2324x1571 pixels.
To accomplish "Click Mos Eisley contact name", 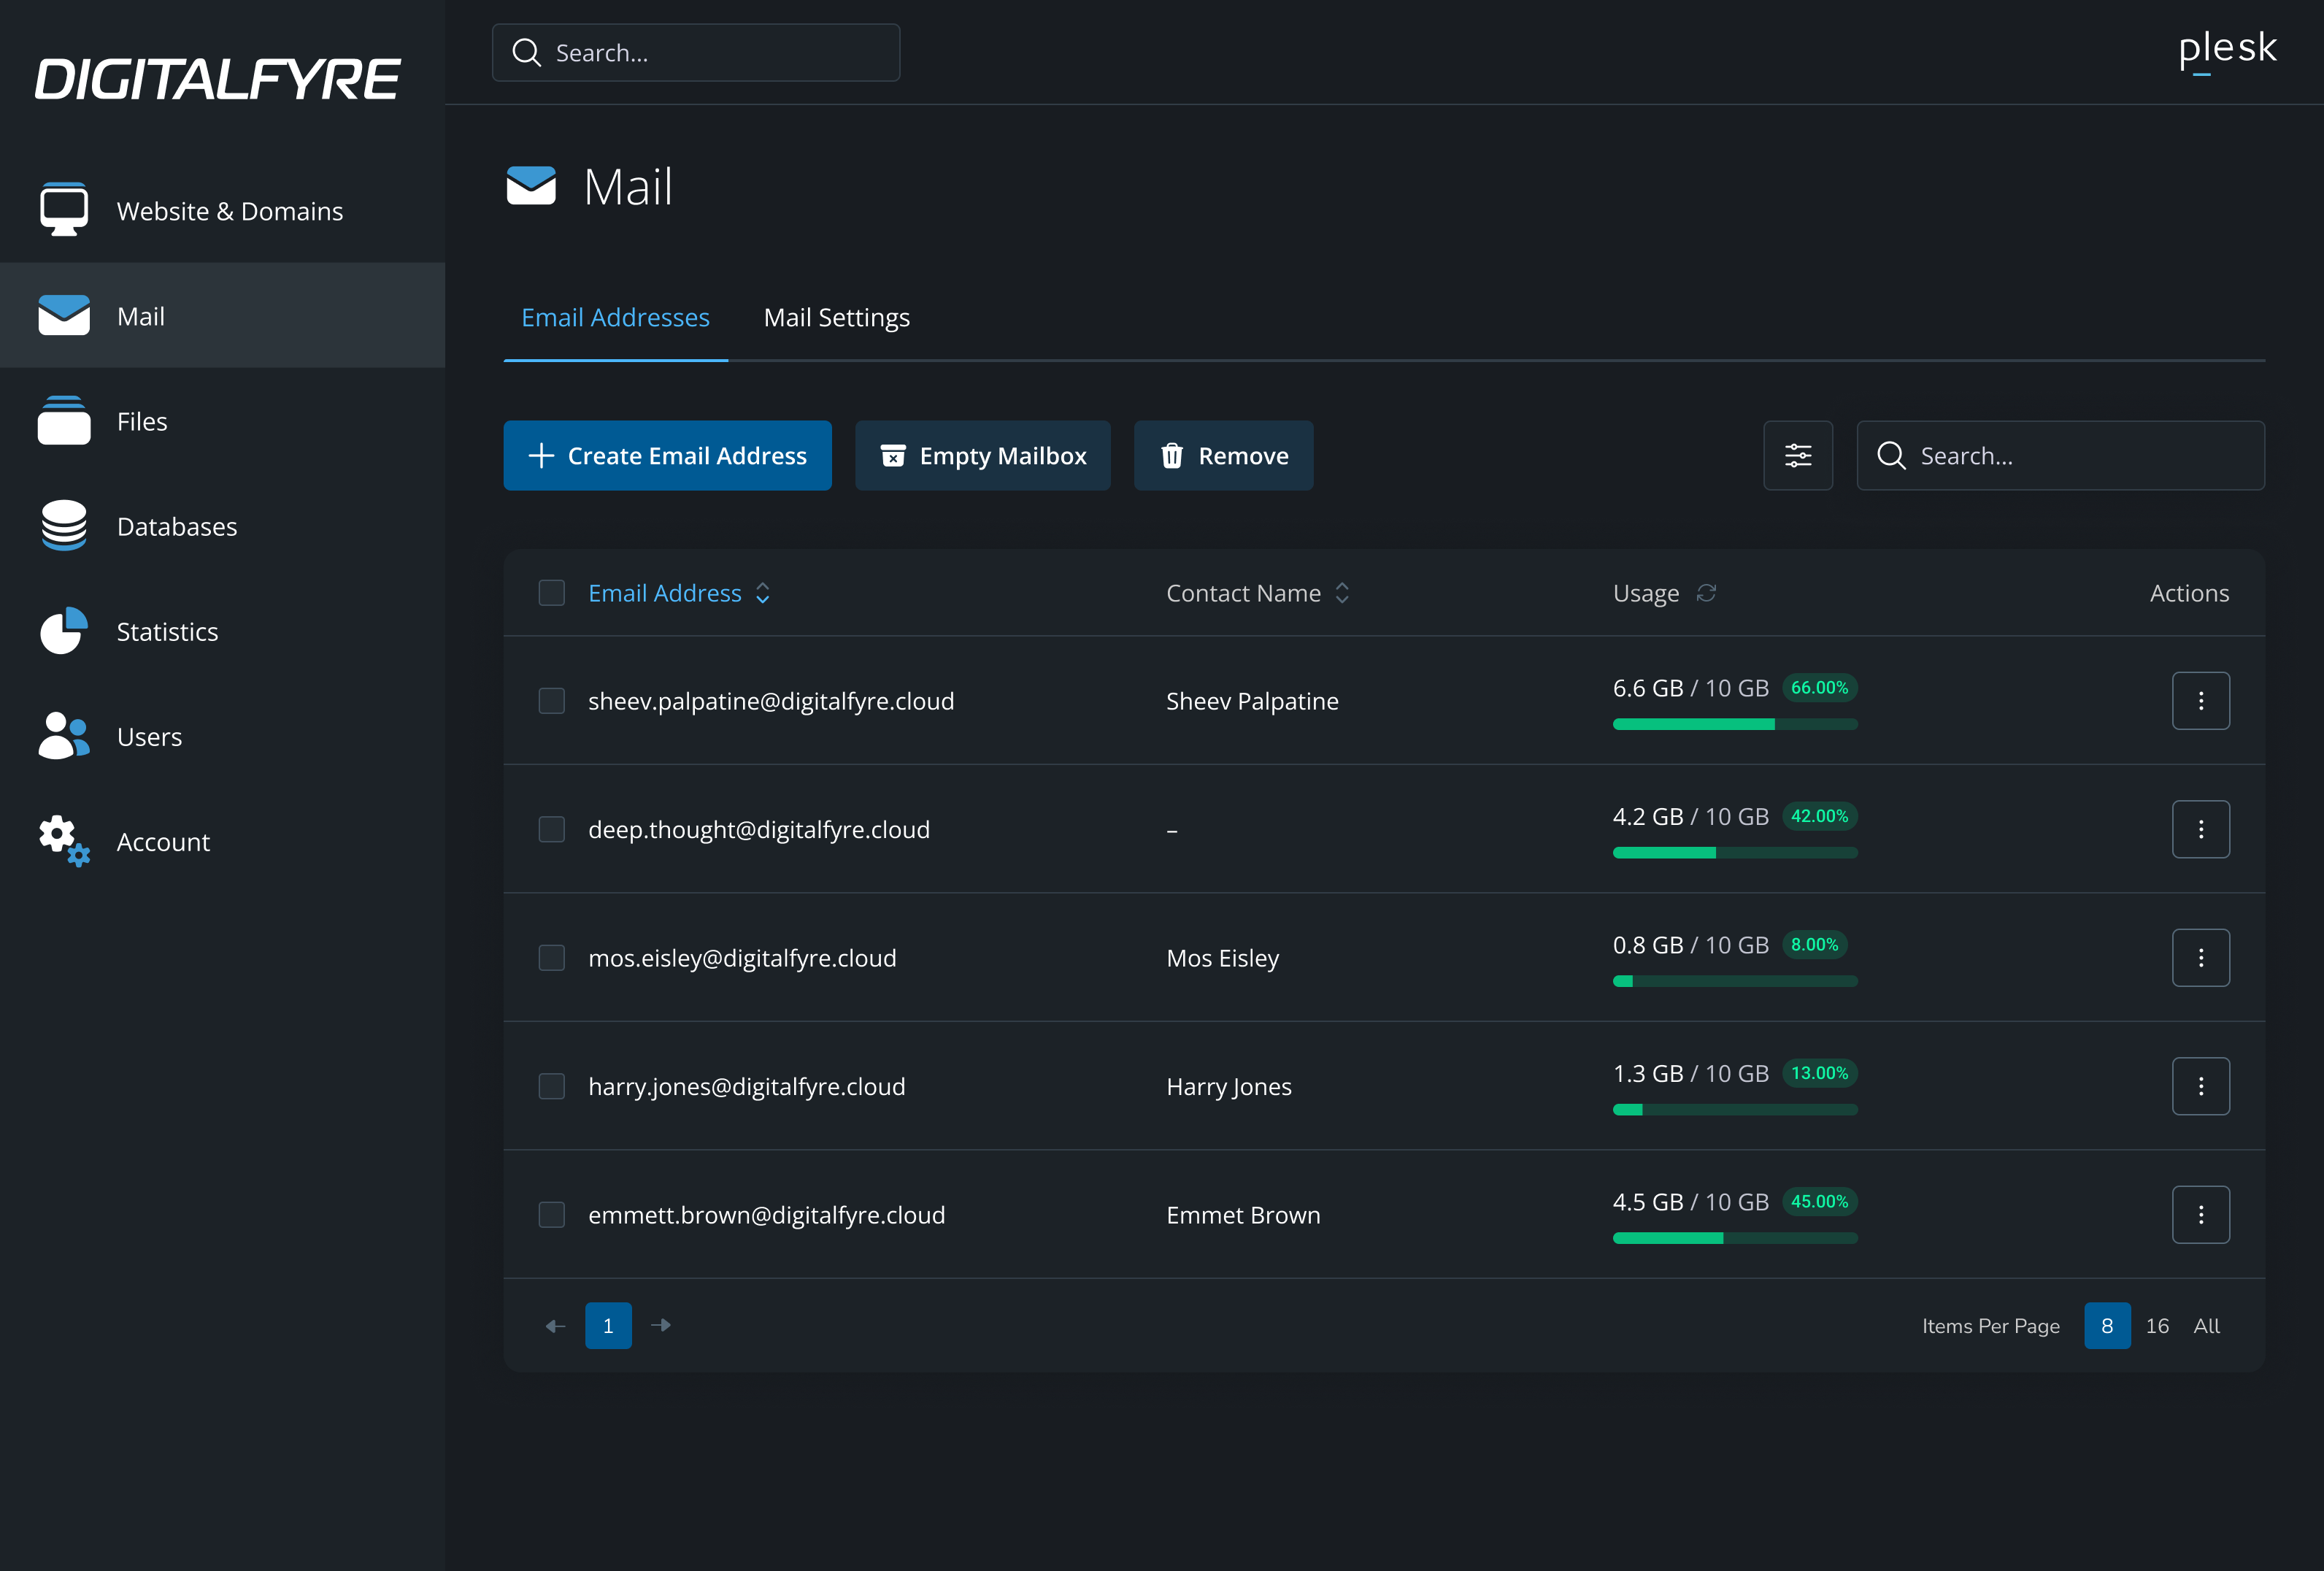I will click(1223, 958).
